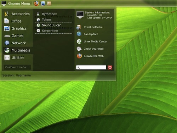
Task: Click the Sound Juicer icon
Action: click(38, 25)
